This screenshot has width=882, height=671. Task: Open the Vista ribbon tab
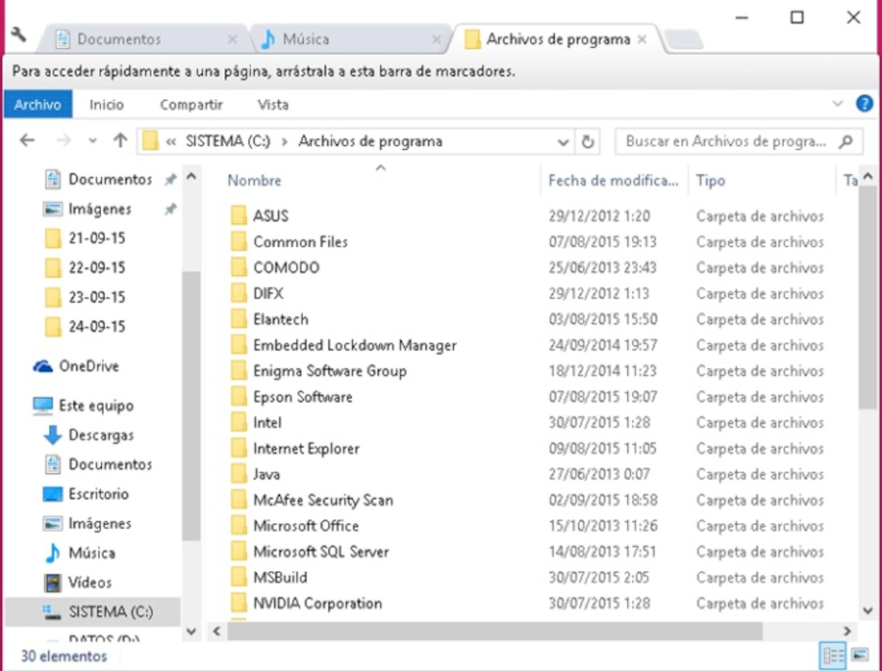273,105
